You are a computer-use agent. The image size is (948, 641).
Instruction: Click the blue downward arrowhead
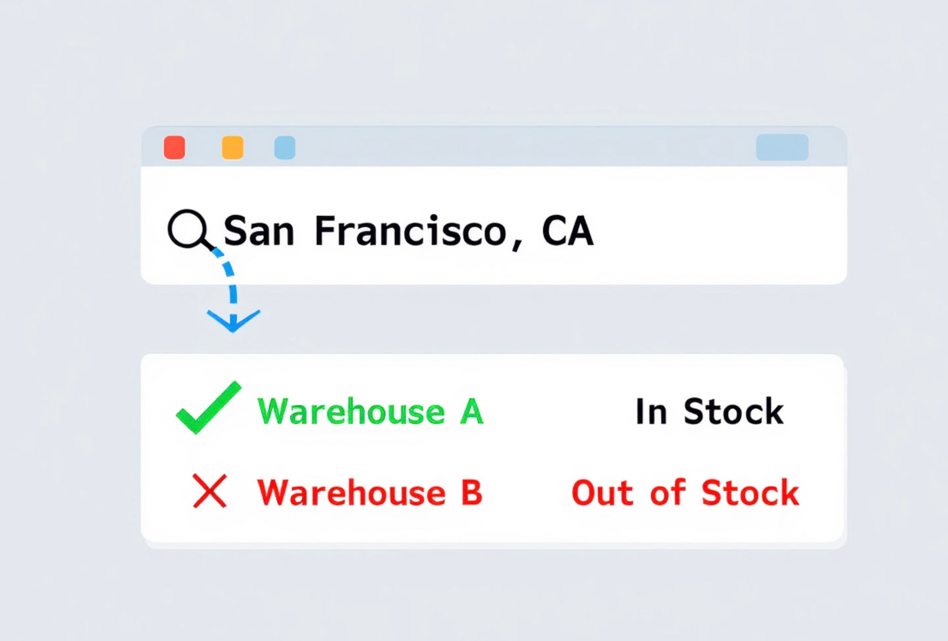(233, 320)
